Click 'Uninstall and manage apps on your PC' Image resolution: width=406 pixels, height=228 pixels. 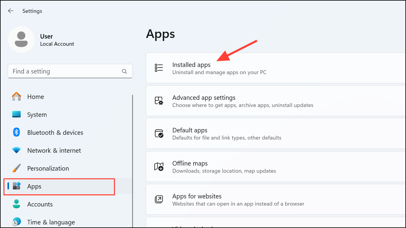pyautogui.click(x=219, y=72)
